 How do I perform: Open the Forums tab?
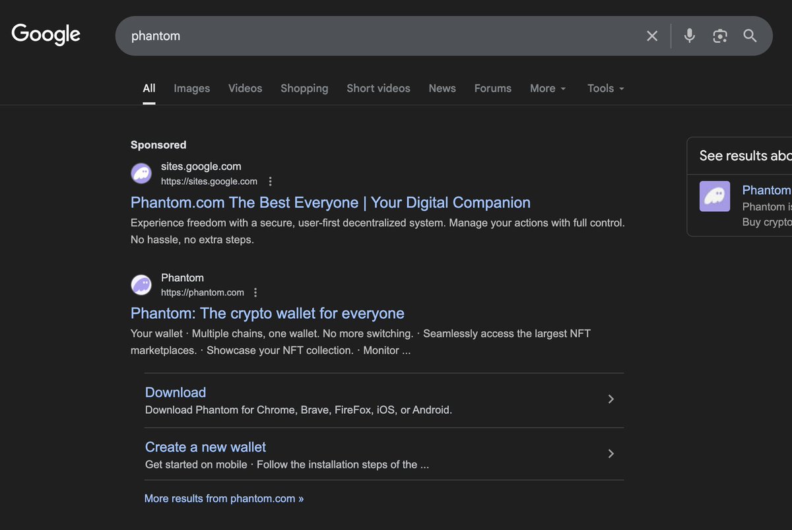493,88
